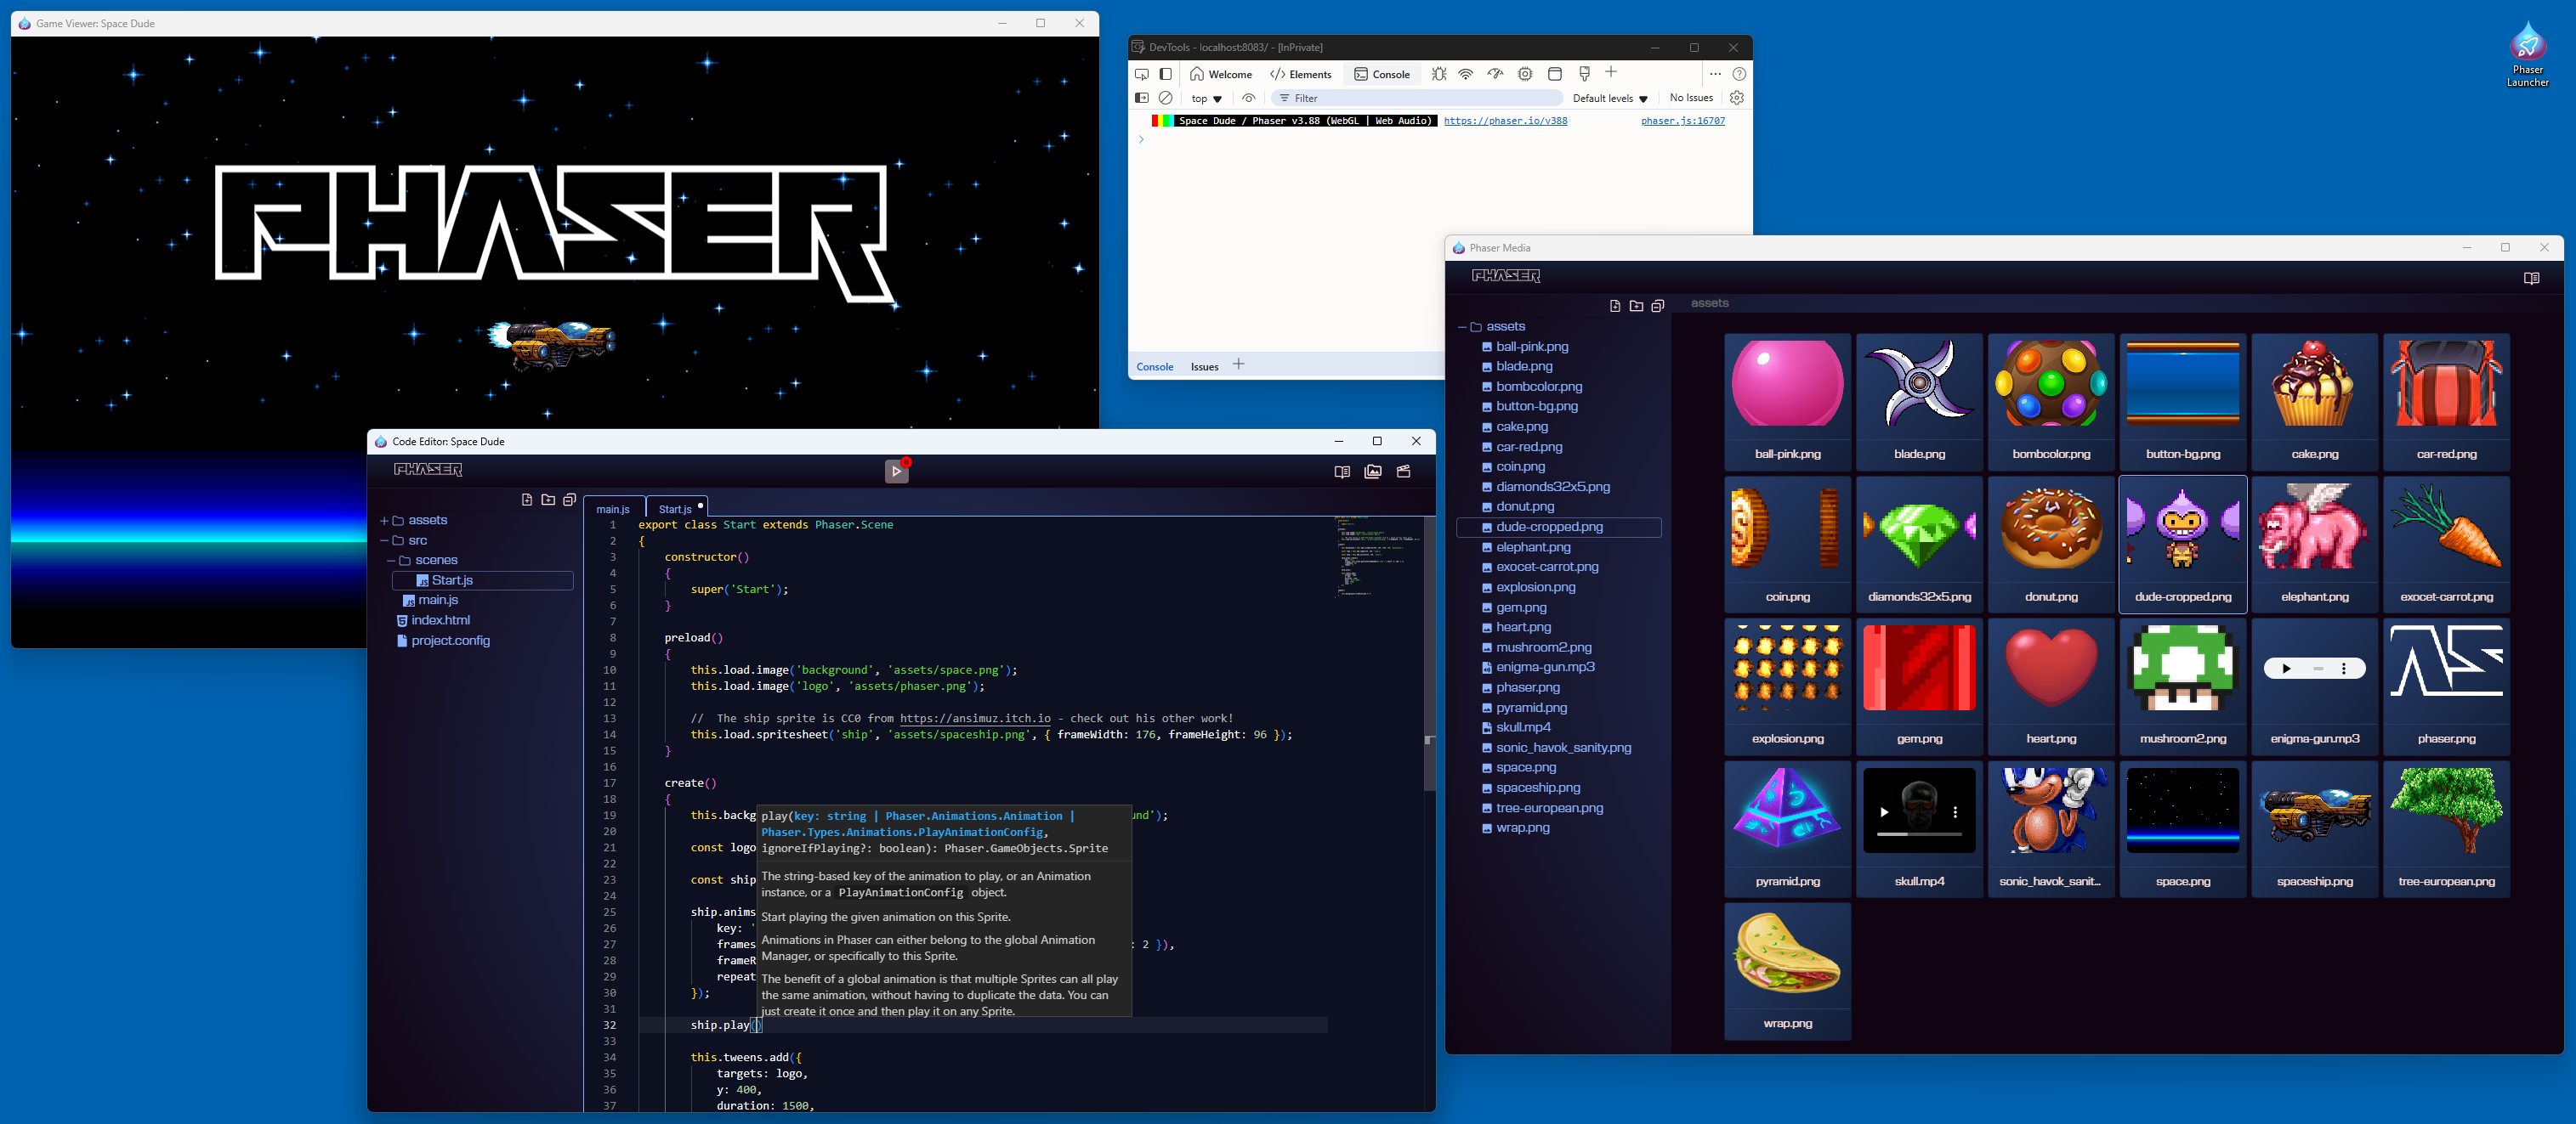Toggle live expression eye in DevTools console

coord(1248,98)
